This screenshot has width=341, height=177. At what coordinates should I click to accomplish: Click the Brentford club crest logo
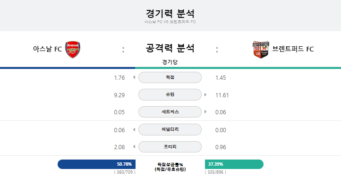click(x=261, y=50)
